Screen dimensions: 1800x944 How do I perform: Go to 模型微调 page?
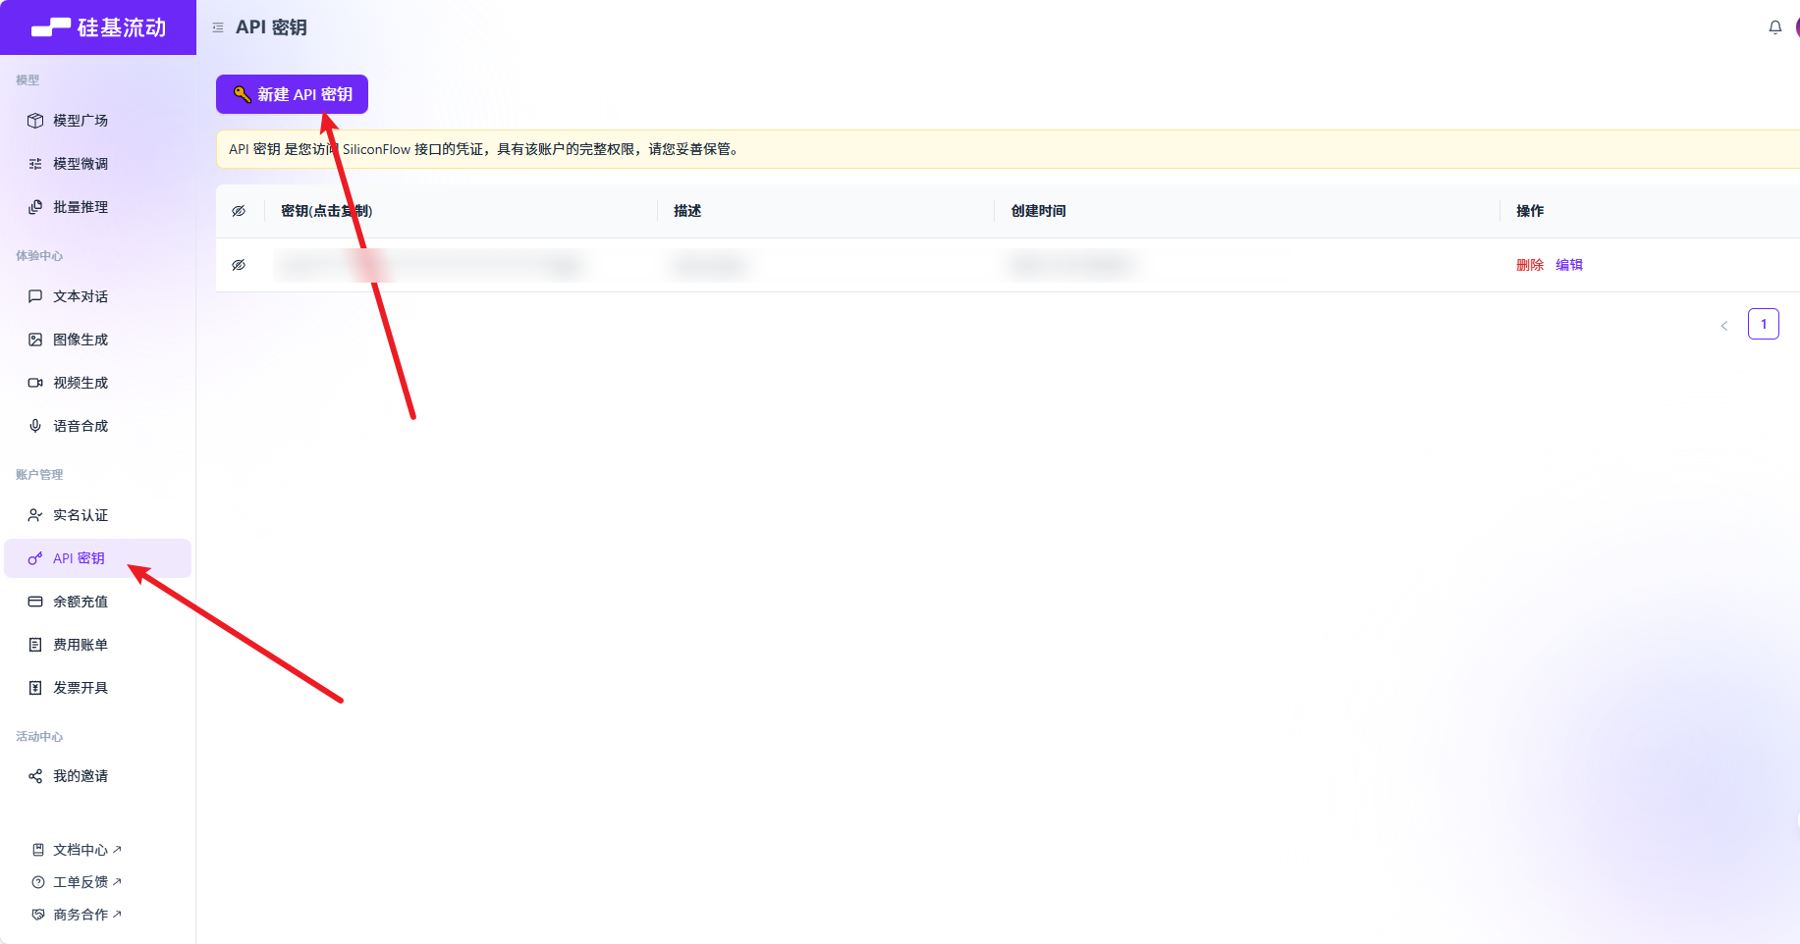coord(81,164)
